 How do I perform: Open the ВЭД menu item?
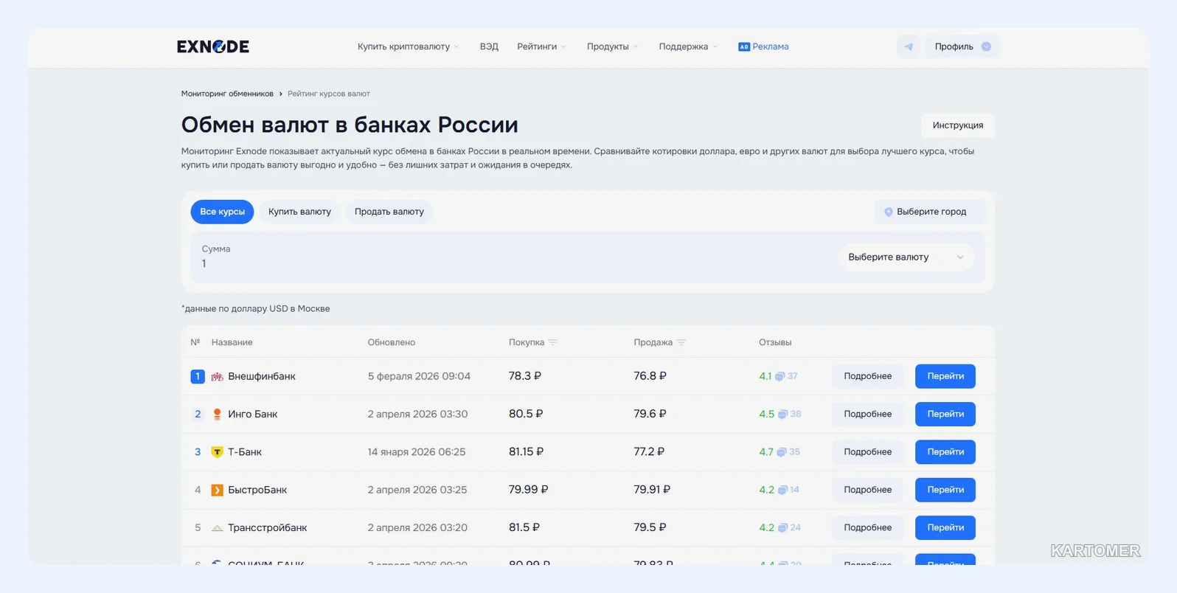click(489, 46)
